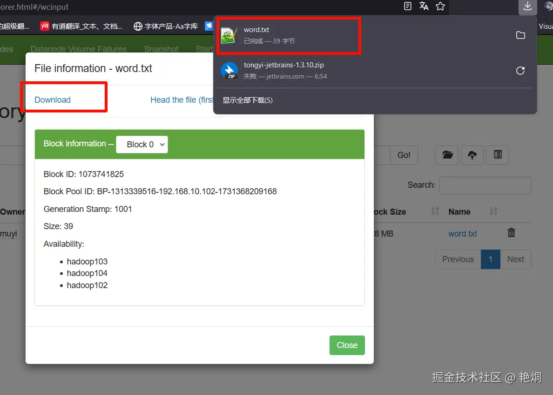Click hadoop102 availability entry

click(x=87, y=285)
